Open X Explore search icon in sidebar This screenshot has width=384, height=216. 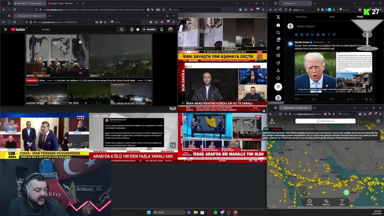[278, 33]
